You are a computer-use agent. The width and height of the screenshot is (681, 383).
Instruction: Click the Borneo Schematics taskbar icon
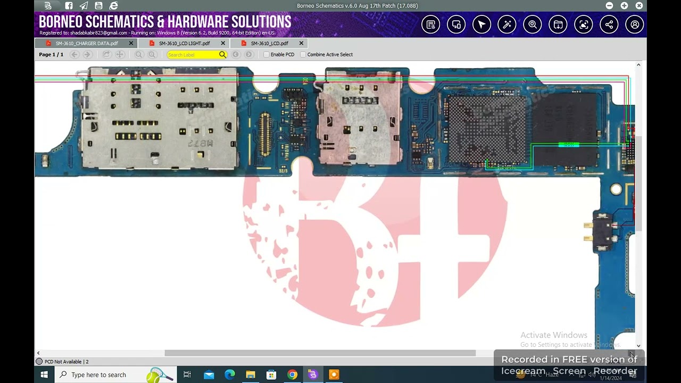[x=313, y=374]
